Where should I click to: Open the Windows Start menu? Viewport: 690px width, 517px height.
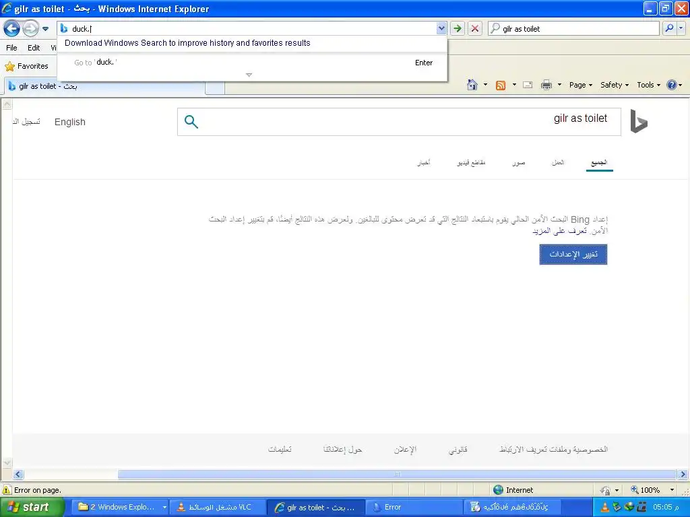pyautogui.click(x=31, y=508)
